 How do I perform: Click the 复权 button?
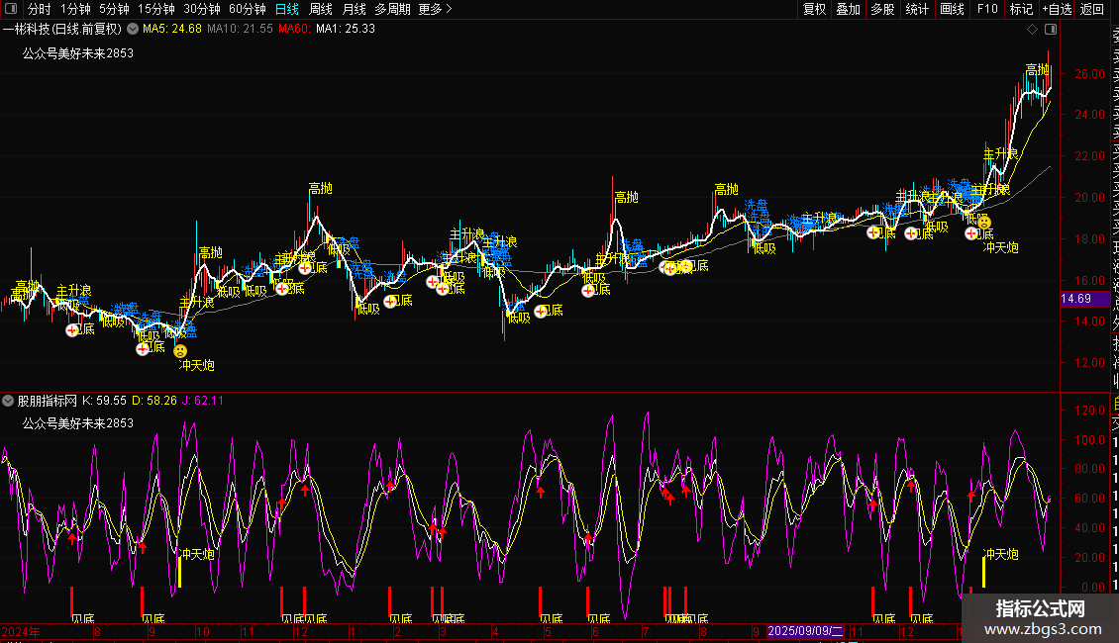814,9
